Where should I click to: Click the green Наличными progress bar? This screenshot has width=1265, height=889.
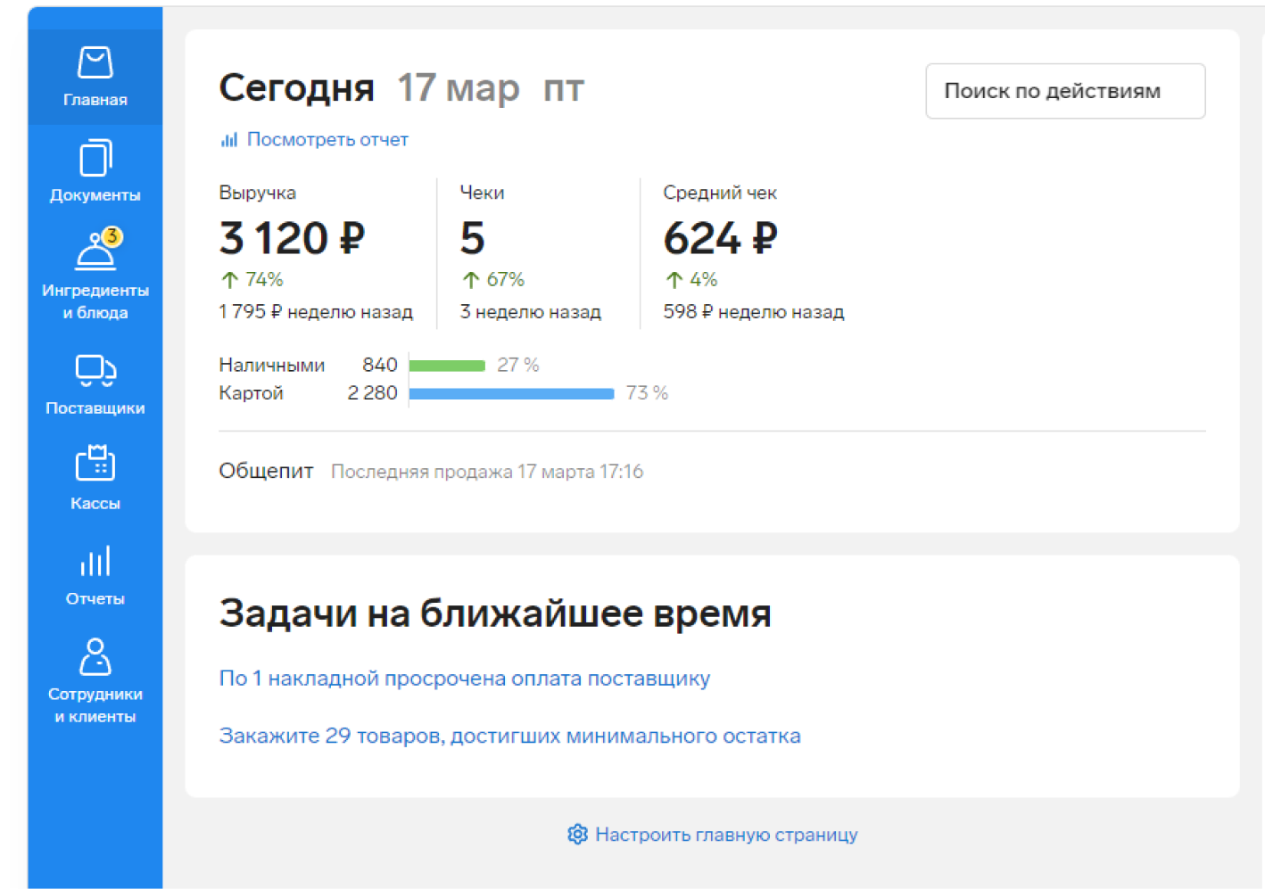tap(447, 366)
